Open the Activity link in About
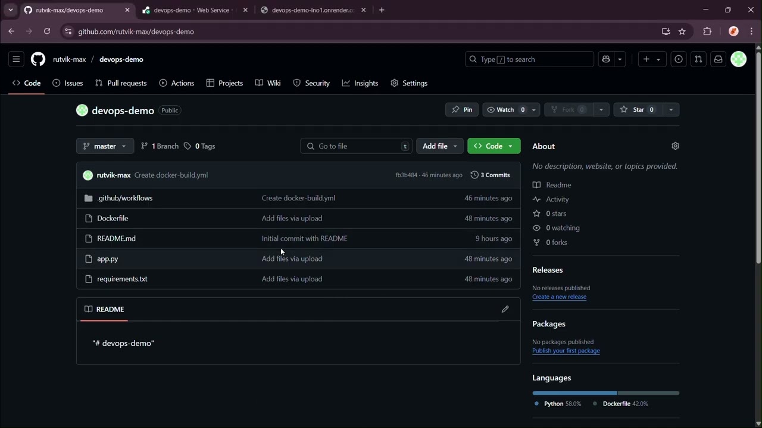762x428 pixels. tap(551, 199)
